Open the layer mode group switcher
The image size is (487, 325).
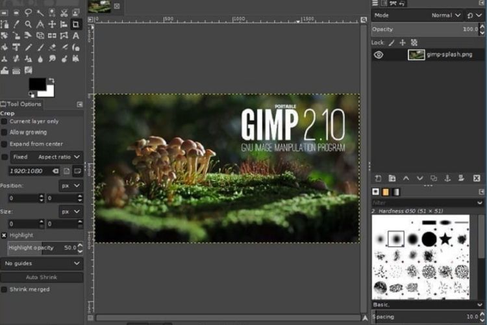click(474, 15)
